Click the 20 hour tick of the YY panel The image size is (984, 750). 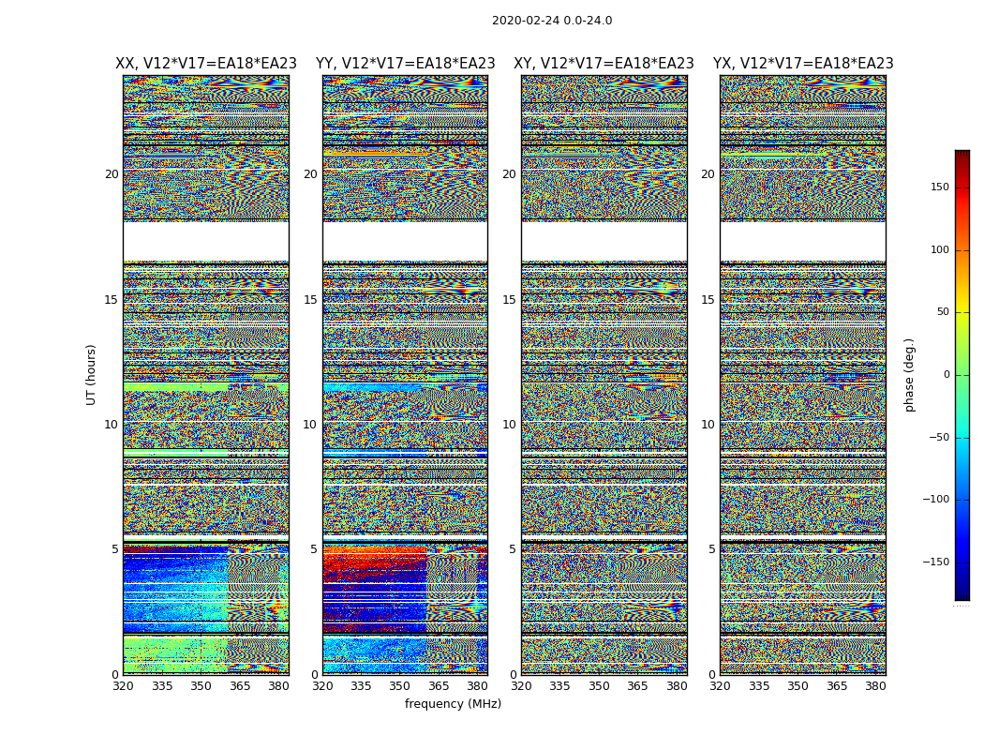(x=310, y=174)
